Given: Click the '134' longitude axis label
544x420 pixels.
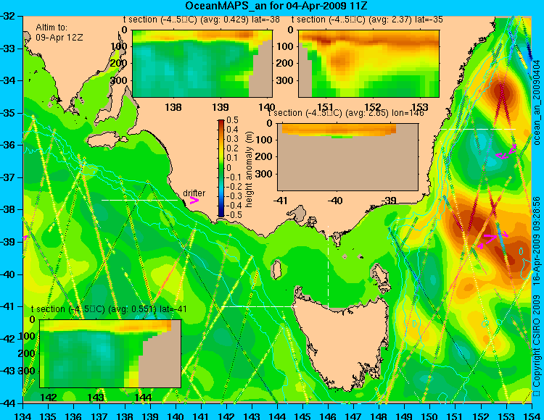Looking at the screenshot, I should click(x=23, y=416).
